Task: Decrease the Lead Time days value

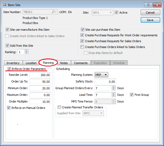Action: pos(114,96)
